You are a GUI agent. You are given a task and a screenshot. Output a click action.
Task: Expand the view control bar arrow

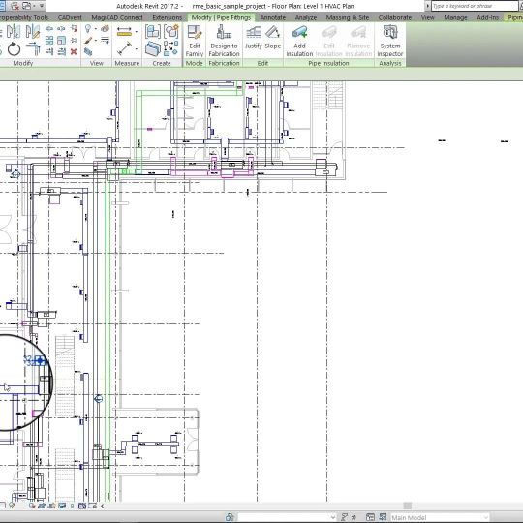coord(102,506)
